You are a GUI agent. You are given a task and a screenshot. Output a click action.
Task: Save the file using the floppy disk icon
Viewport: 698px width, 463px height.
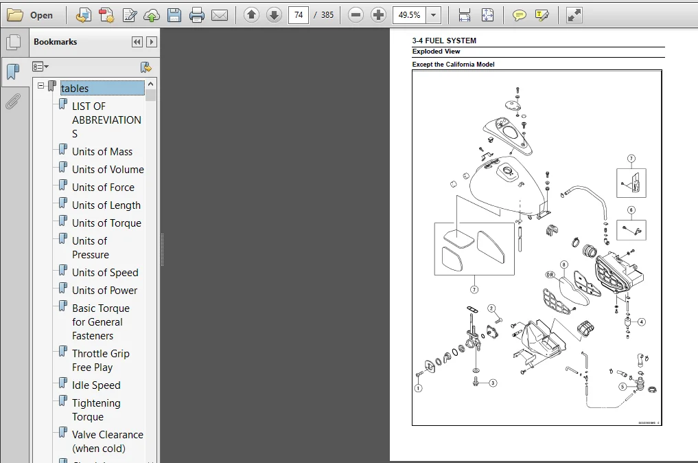[x=174, y=15]
